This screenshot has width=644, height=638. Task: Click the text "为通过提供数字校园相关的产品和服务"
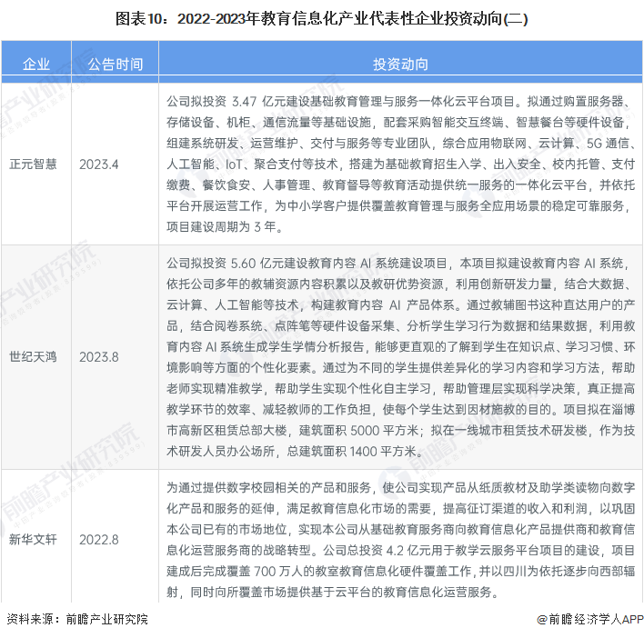(268, 487)
